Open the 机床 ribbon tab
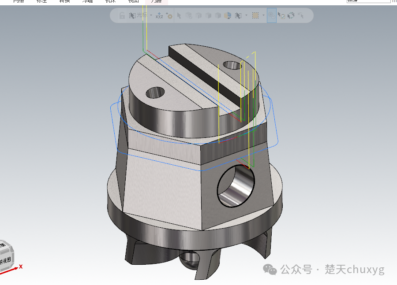This screenshot has width=397, height=285. coord(110,1)
